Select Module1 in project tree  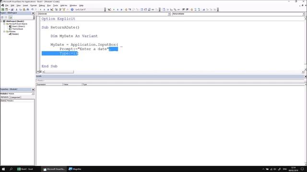point(15,34)
